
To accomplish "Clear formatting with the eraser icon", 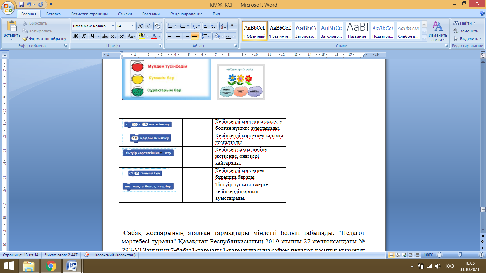I will pyautogui.click(x=158, y=26).
